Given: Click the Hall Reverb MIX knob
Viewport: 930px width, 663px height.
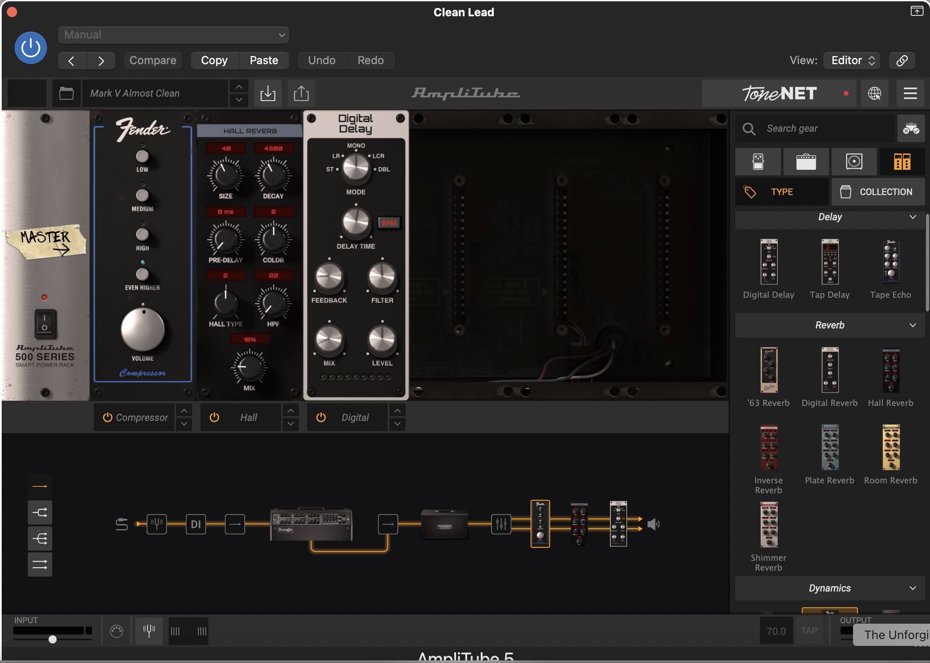Looking at the screenshot, I should pyautogui.click(x=249, y=367).
